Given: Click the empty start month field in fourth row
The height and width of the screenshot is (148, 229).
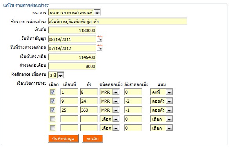Looking at the screenshot, I should tap(69, 119).
